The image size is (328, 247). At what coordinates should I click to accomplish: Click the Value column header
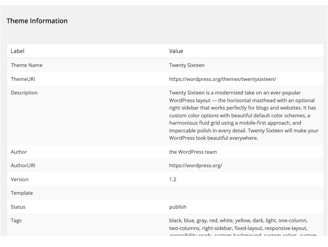pyautogui.click(x=176, y=51)
